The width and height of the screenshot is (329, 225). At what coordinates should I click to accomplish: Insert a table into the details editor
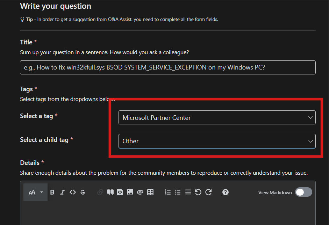pyautogui.click(x=150, y=192)
